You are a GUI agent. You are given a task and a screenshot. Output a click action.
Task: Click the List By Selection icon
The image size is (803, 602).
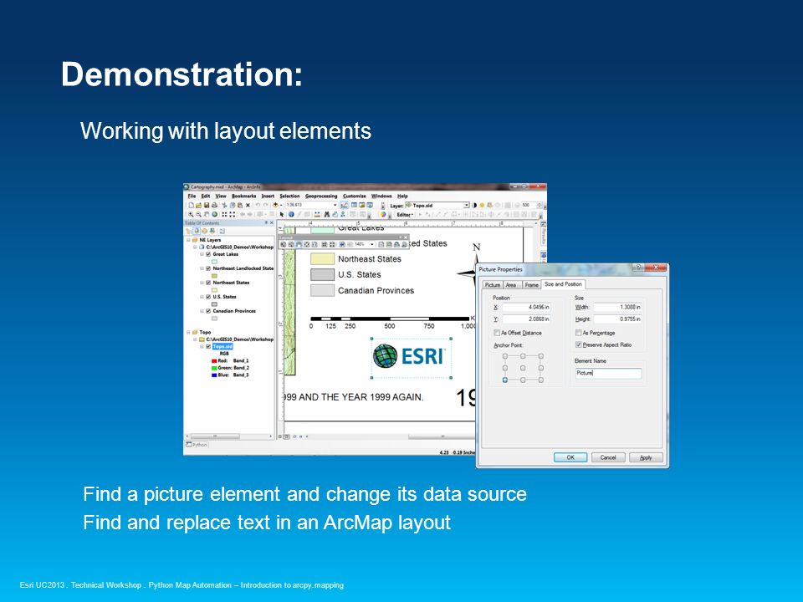pyautogui.click(x=212, y=231)
